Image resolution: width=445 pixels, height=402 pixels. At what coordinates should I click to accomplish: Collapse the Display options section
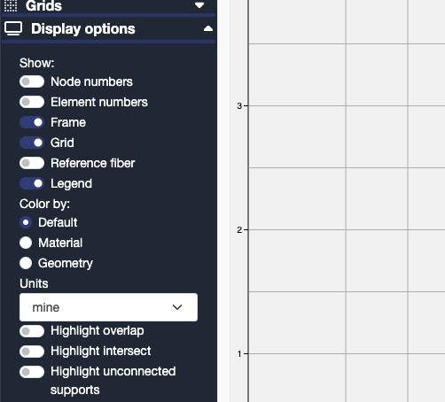point(208,28)
